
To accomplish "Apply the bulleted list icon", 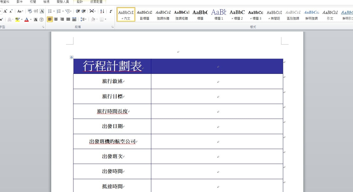I will [x=50, y=11].
